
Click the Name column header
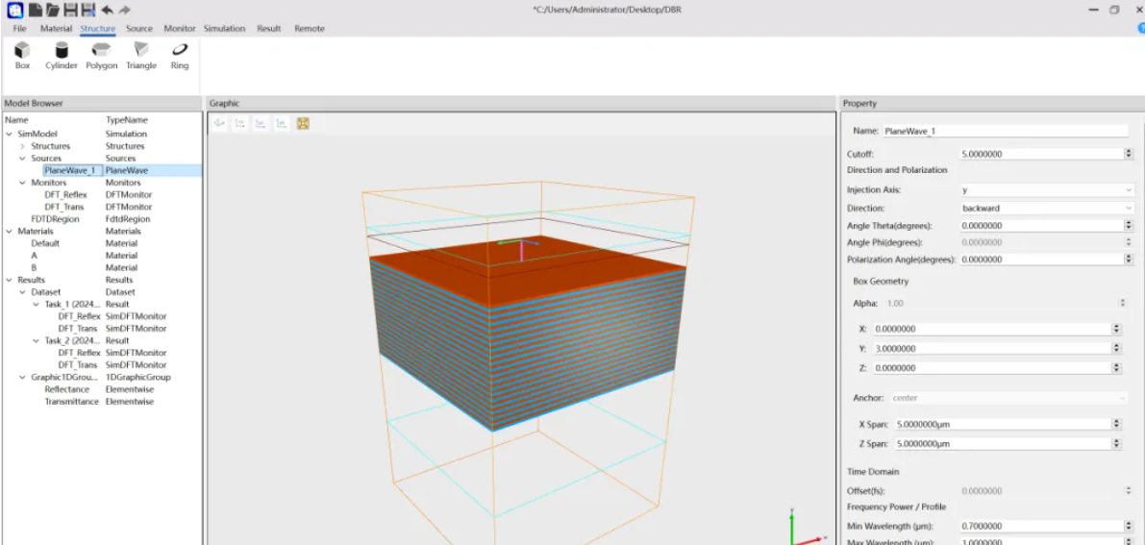coord(16,120)
